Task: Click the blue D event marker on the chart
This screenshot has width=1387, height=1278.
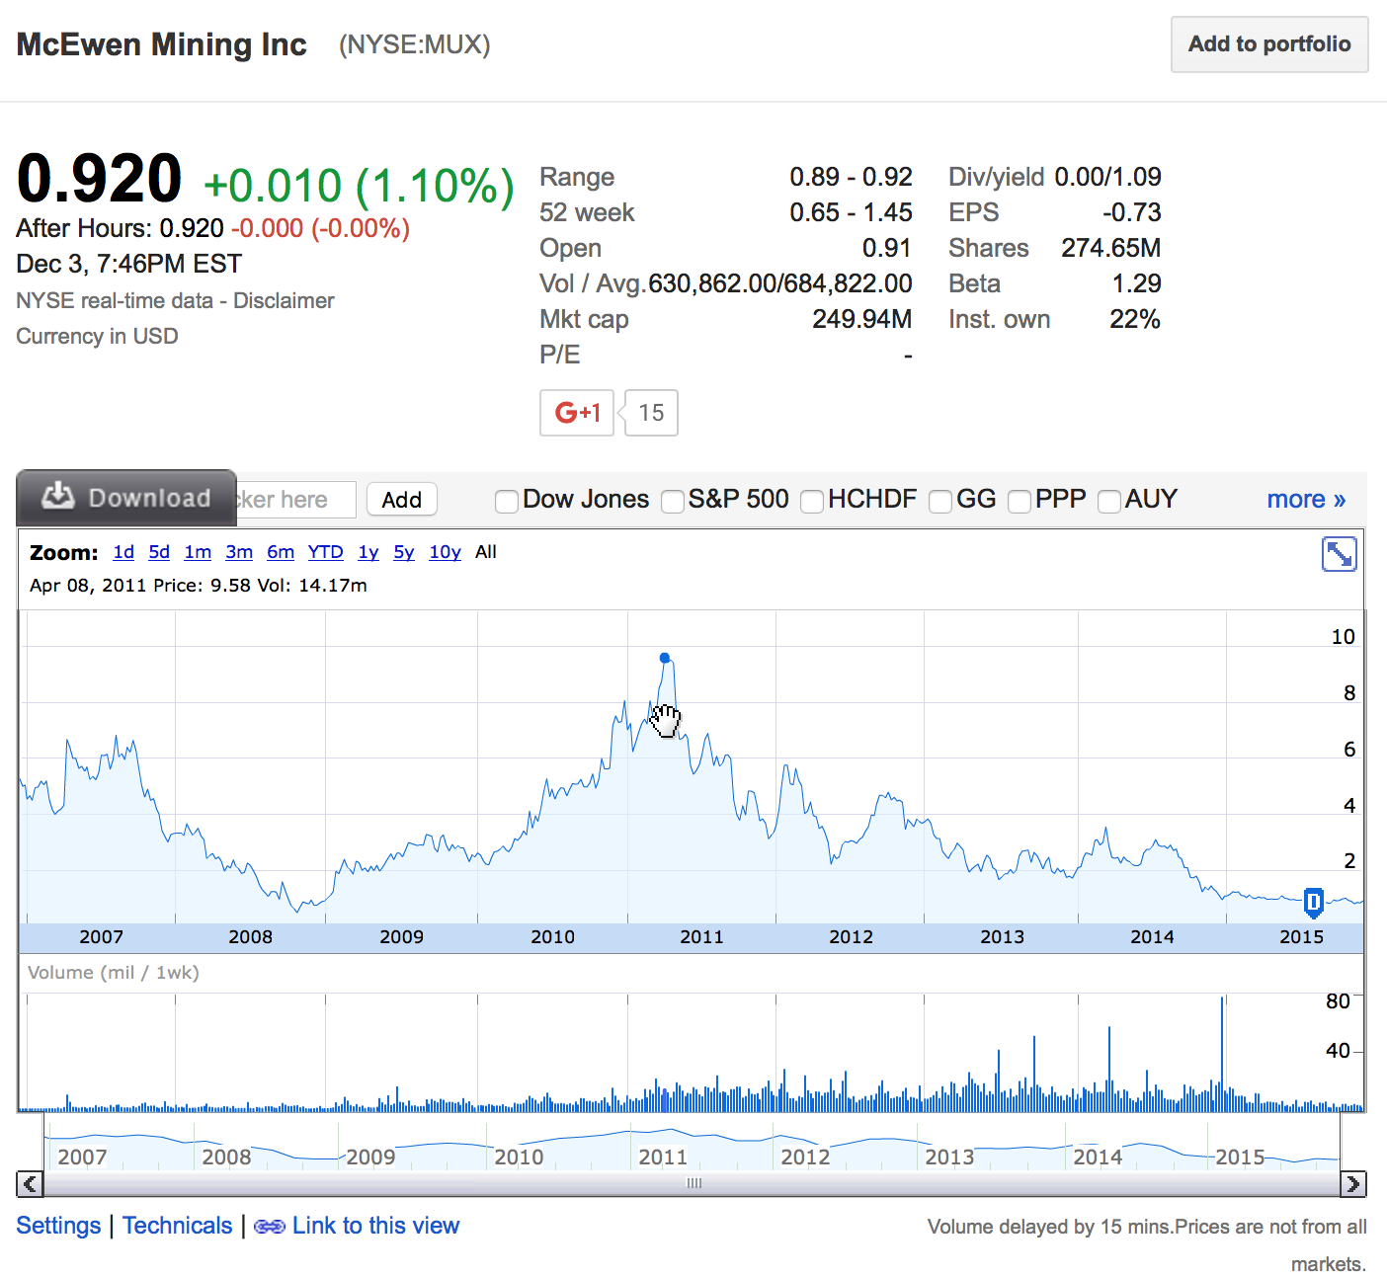Action: coord(1312,903)
